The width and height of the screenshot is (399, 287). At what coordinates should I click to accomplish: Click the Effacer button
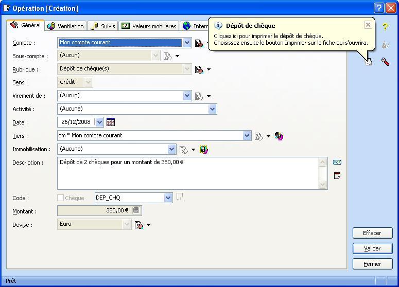click(372, 233)
